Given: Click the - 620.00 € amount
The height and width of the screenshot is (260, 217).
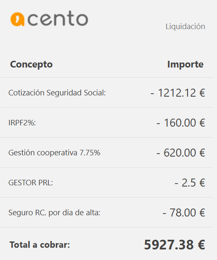Looking at the screenshot, I should [181, 153].
